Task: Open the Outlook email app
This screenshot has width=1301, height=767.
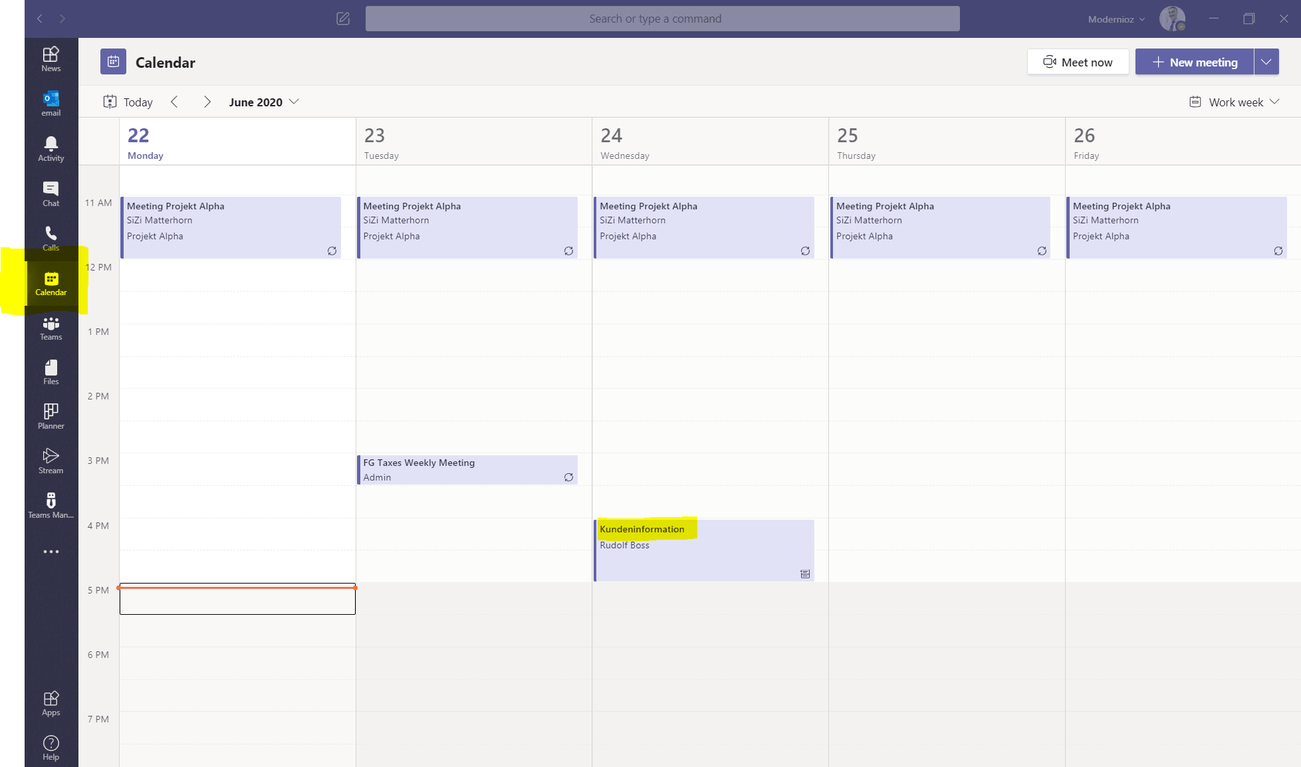Action: (51, 104)
